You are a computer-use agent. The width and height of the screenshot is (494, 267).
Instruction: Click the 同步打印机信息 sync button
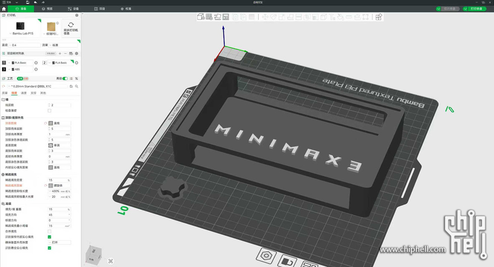pyautogui.click(x=71, y=28)
